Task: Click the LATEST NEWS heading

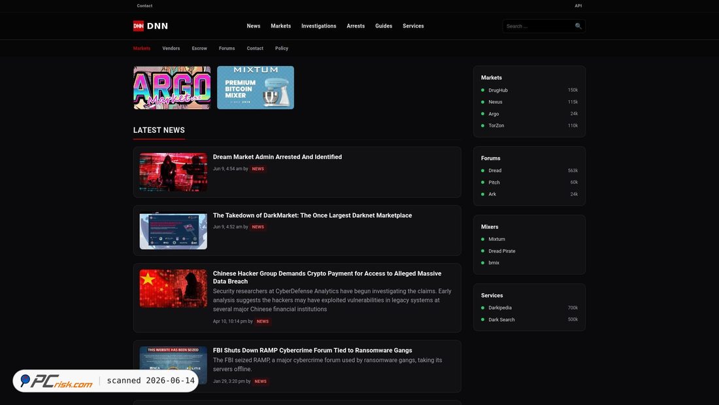Action: click(x=159, y=130)
